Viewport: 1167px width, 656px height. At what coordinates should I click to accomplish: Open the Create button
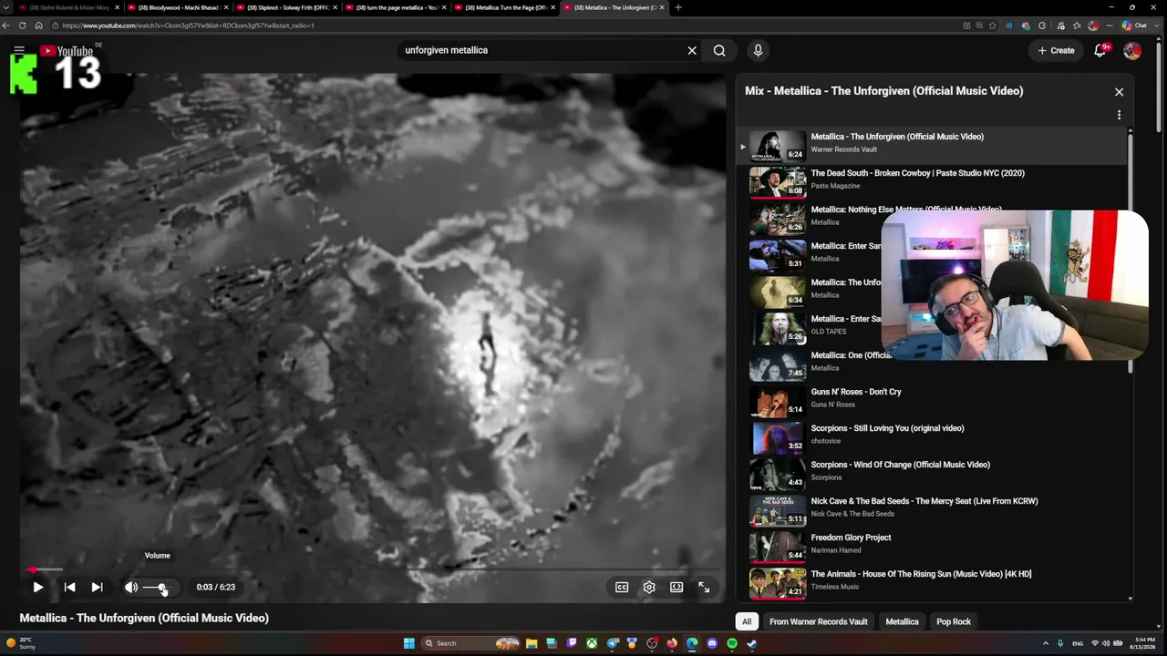tap(1057, 50)
